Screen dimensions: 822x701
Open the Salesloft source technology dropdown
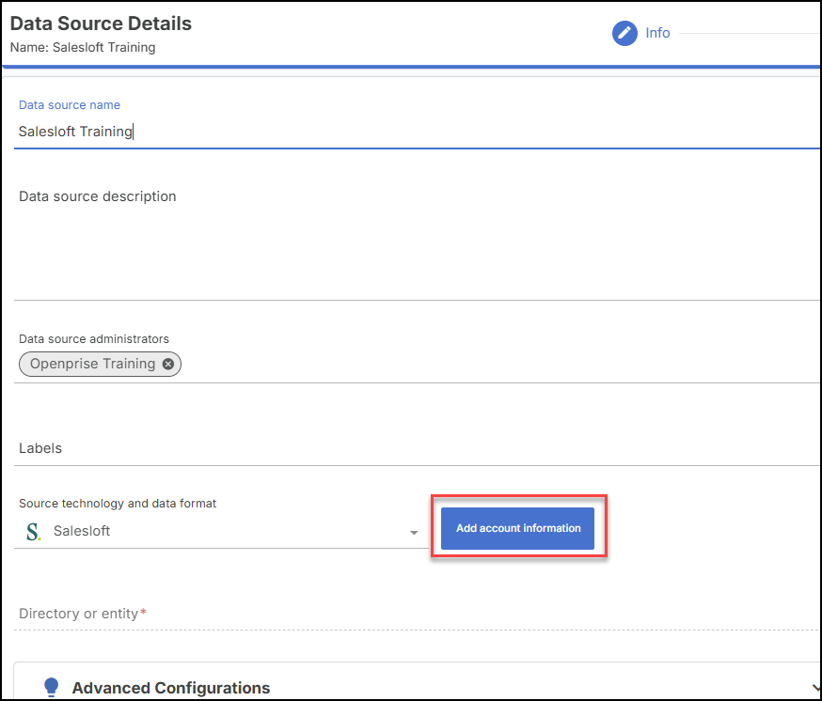tap(221, 531)
